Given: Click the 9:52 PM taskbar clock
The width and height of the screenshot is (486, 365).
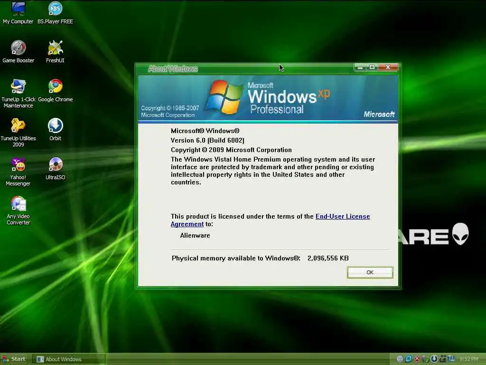Looking at the screenshot, I should tap(468, 359).
